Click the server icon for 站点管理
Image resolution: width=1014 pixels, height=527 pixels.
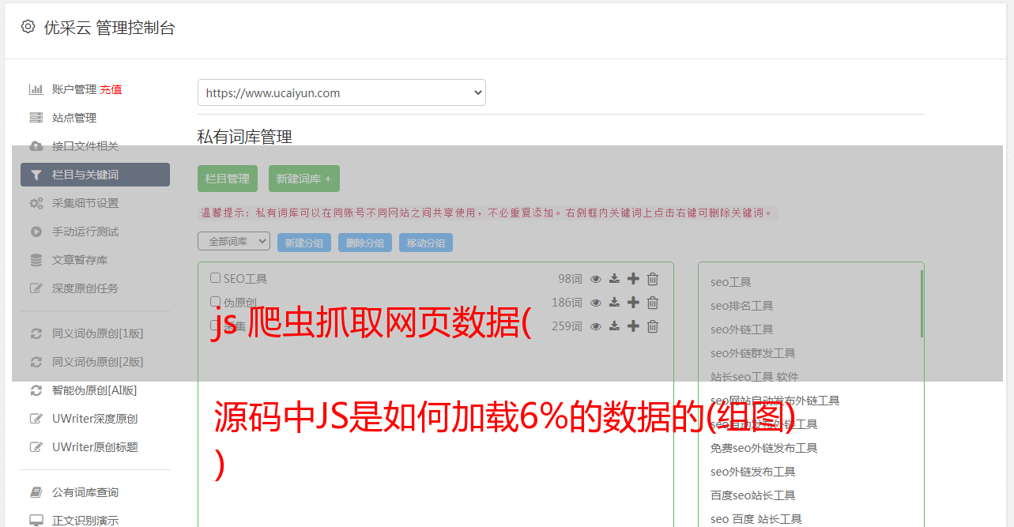[x=36, y=118]
